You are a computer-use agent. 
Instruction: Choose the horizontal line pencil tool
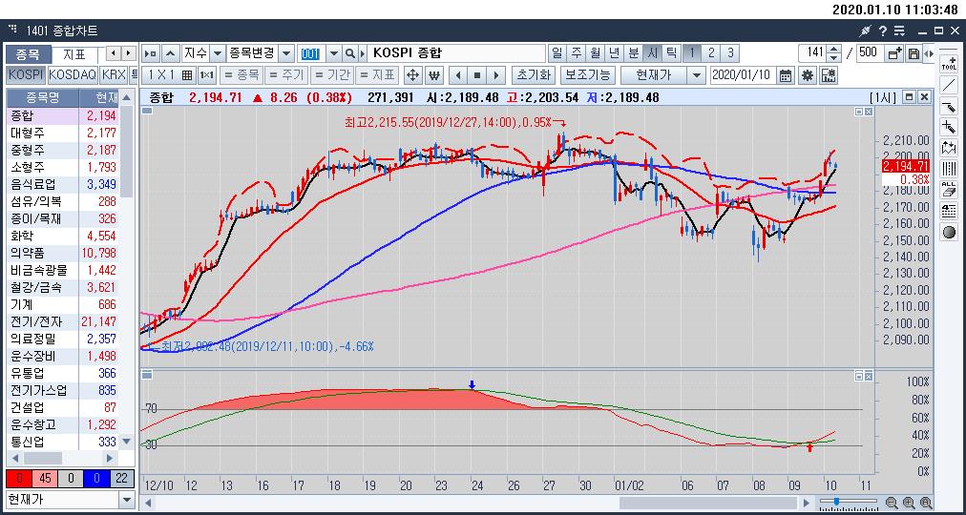point(949,105)
